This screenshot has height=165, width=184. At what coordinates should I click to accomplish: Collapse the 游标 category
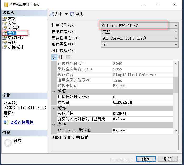[x=54, y=108]
